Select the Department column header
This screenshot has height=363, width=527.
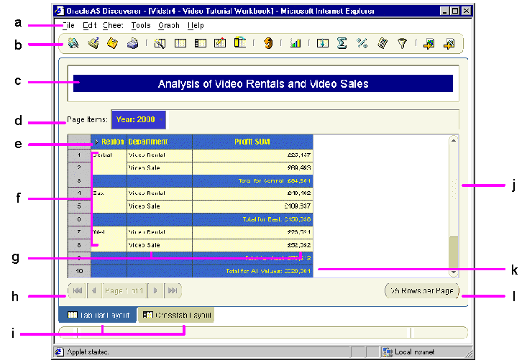click(160, 142)
